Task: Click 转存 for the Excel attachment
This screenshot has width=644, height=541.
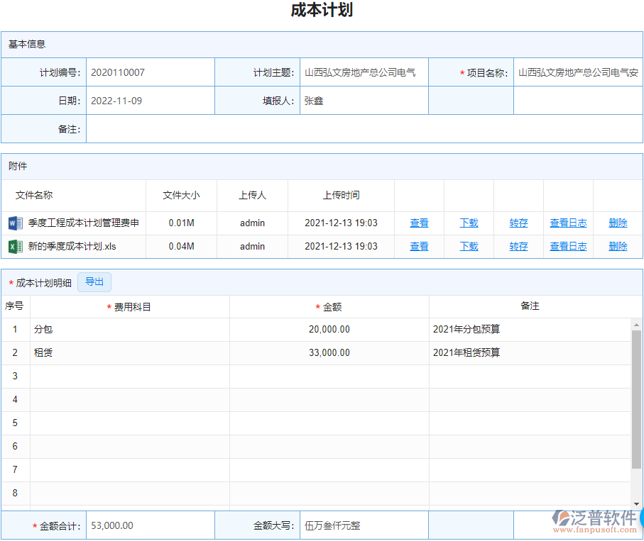Action: pyautogui.click(x=518, y=246)
